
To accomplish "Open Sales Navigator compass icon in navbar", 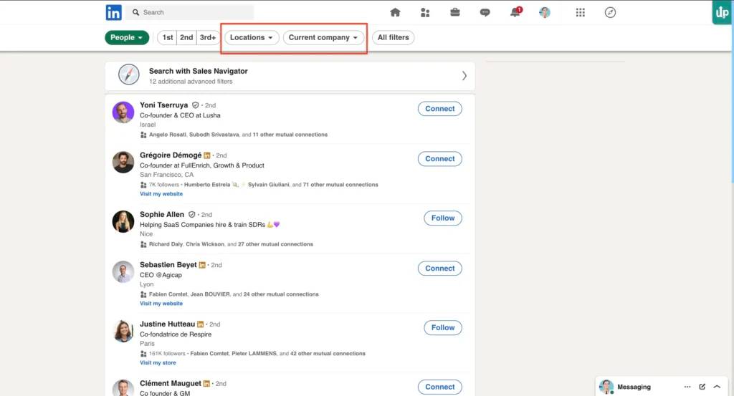I will coord(610,12).
